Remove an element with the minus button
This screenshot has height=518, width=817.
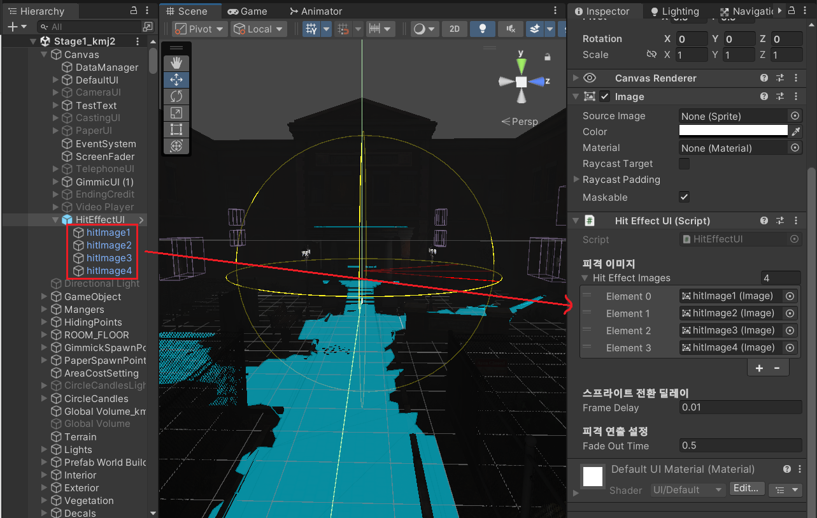(777, 368)
